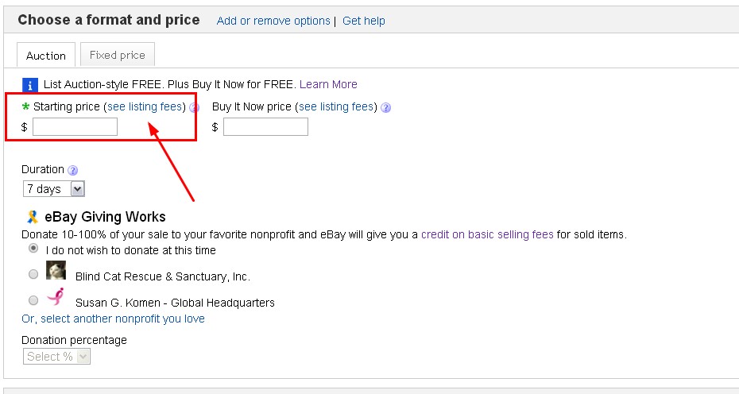Follow the Learn More link
The image size is (739, 394).
pyautogui.click(x=328, y=84)
